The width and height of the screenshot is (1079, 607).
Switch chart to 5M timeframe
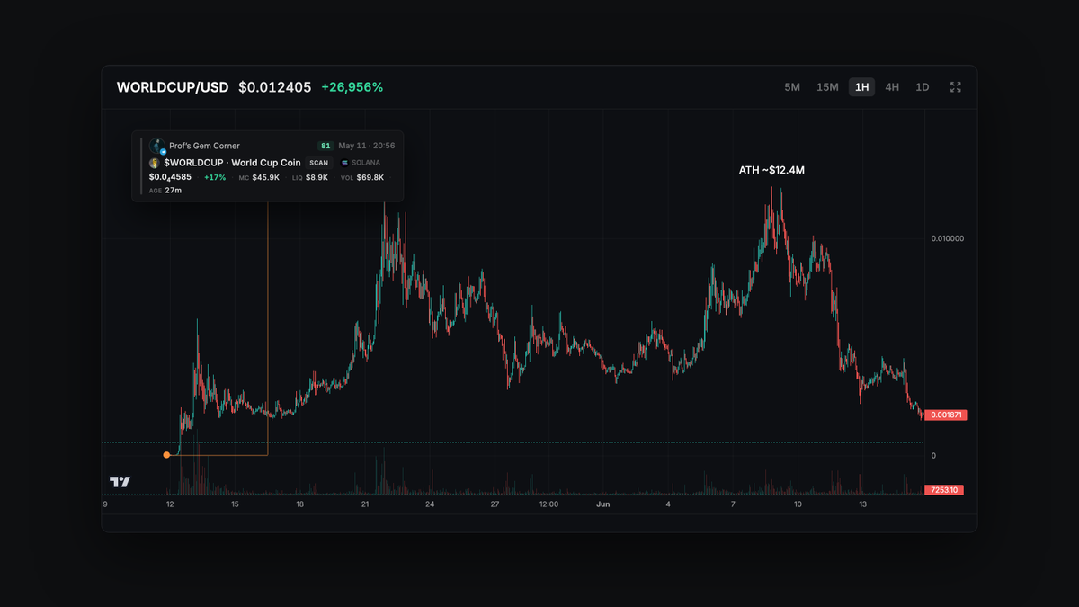click(792, 87)
